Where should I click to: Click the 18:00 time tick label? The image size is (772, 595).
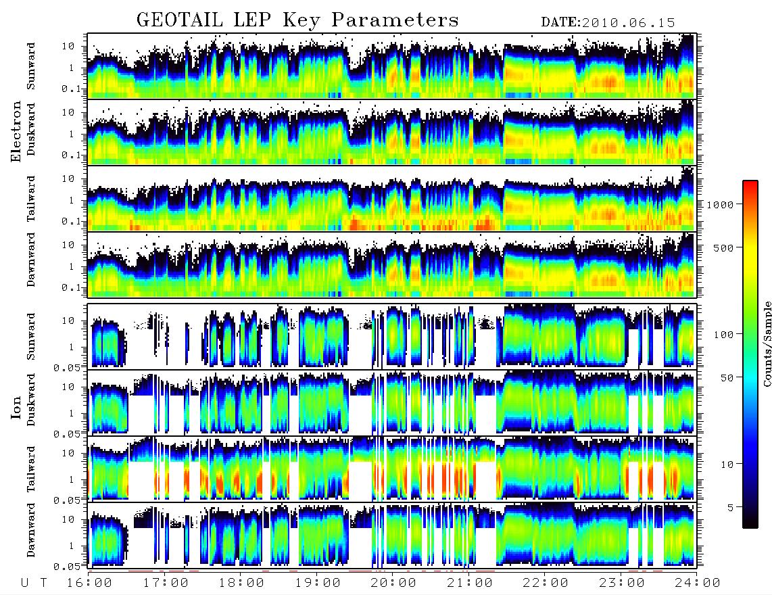[242, 584]
